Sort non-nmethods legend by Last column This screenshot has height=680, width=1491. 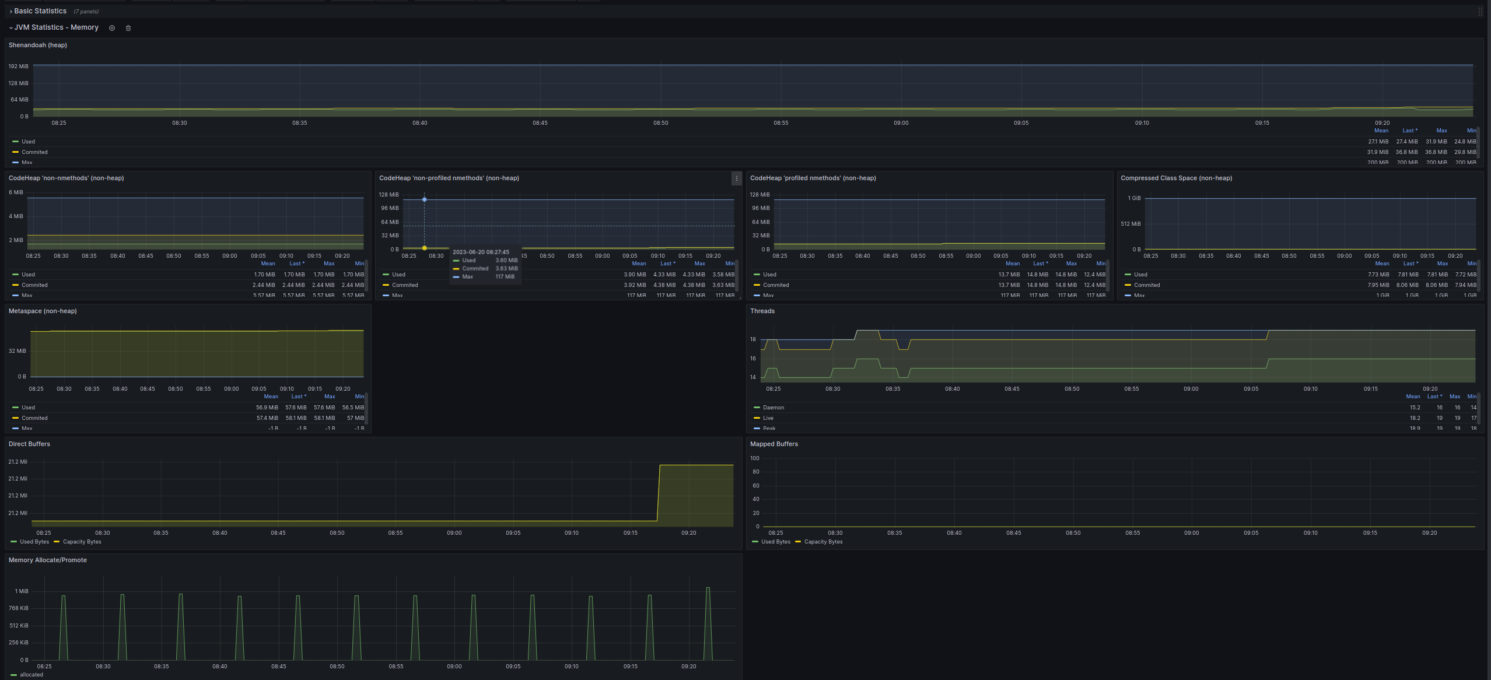click(x=296, y=264)
